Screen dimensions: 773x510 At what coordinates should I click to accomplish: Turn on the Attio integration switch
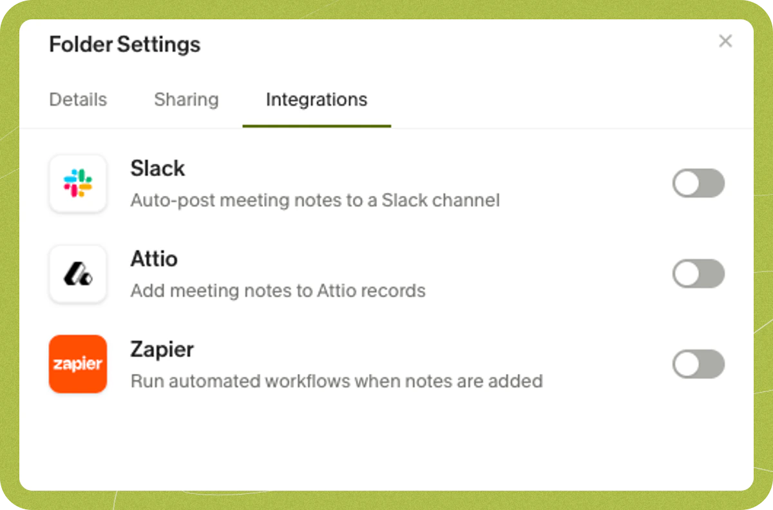pos(698,273)
